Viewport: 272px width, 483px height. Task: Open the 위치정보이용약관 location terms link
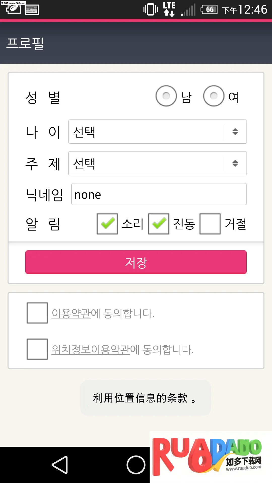(91, 350)
